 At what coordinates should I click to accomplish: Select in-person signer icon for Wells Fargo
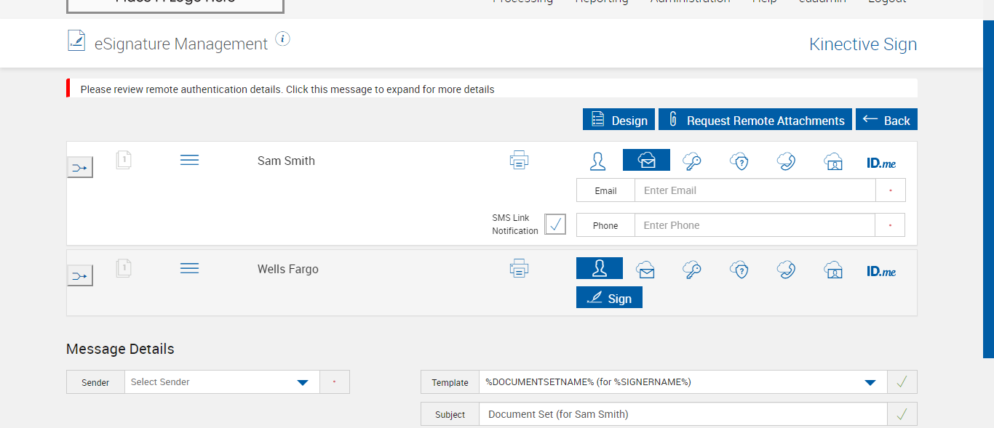(600, 268)
